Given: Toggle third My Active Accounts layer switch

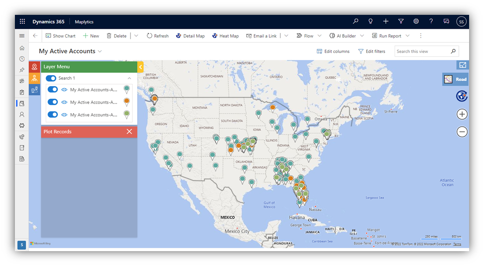Looking at the screenshot, I should 53,115.
